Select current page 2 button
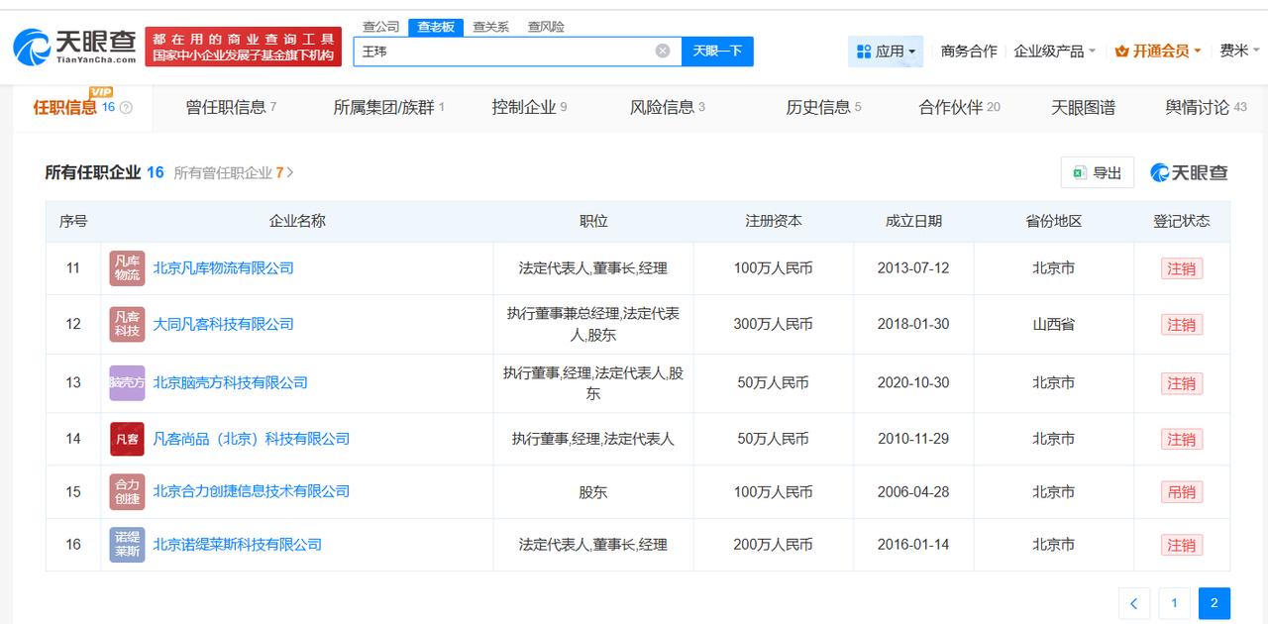This screenshot has width=1268, height=624. (1215, 603)
